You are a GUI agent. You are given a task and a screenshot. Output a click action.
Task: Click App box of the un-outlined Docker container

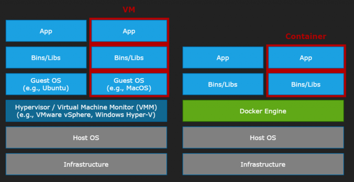pyautogui.click(x=223, y=58)
